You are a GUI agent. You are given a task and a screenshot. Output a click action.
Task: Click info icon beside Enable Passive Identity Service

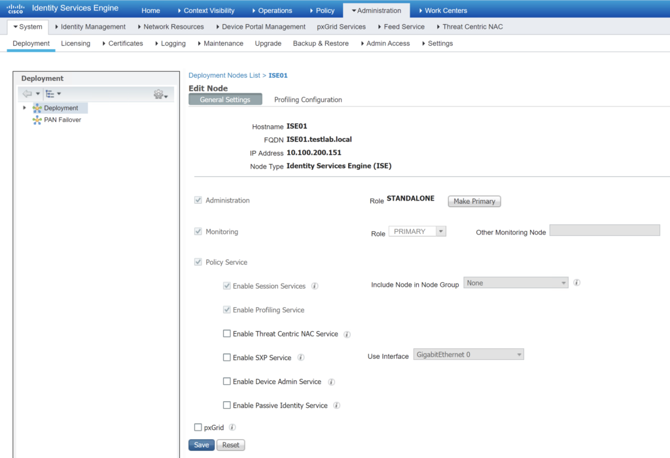coord(336,406)
